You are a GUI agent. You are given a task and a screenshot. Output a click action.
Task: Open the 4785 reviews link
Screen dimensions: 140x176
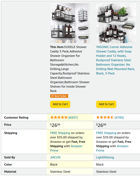(119, 118)
